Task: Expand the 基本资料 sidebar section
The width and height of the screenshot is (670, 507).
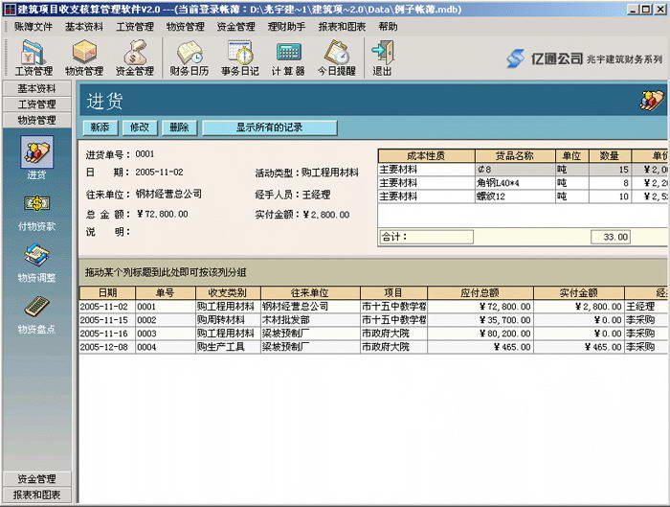Action: (x=36, y=88)
